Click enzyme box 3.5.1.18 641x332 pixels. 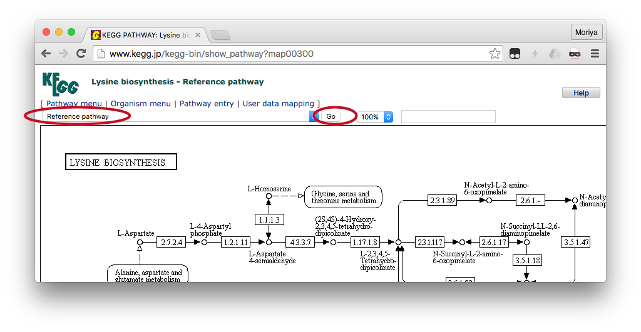point(527,260)
